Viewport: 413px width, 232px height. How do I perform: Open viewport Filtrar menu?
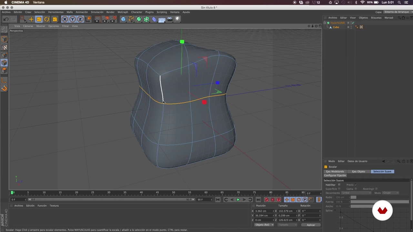pos(65,26)
